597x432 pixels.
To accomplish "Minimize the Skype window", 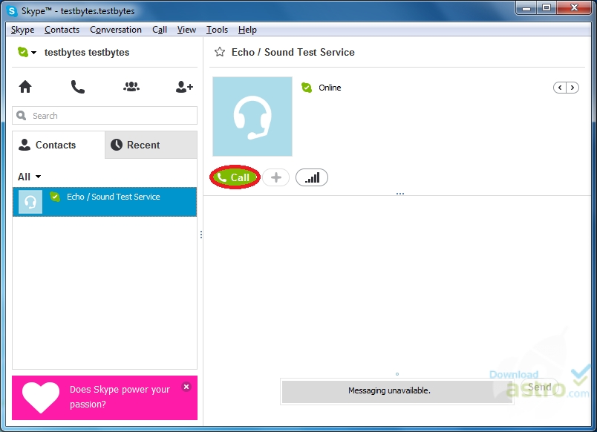I will 526,8.
